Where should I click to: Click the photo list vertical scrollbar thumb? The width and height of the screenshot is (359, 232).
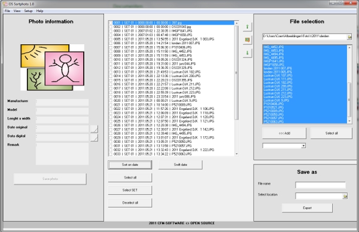(236, 72)
